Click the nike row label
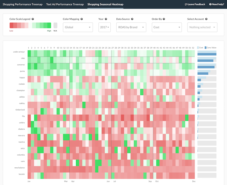227x185 pixels. pos(23,58)
